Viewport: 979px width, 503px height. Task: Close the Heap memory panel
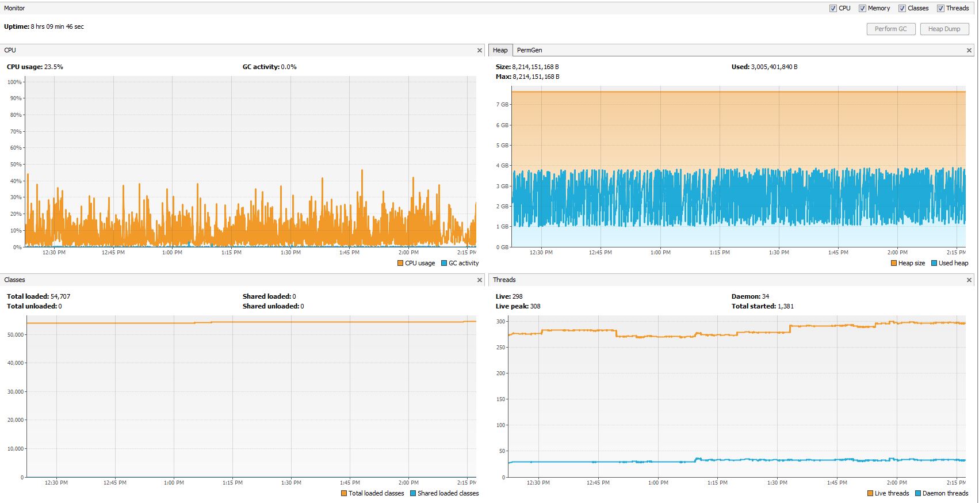click(969, 51)
